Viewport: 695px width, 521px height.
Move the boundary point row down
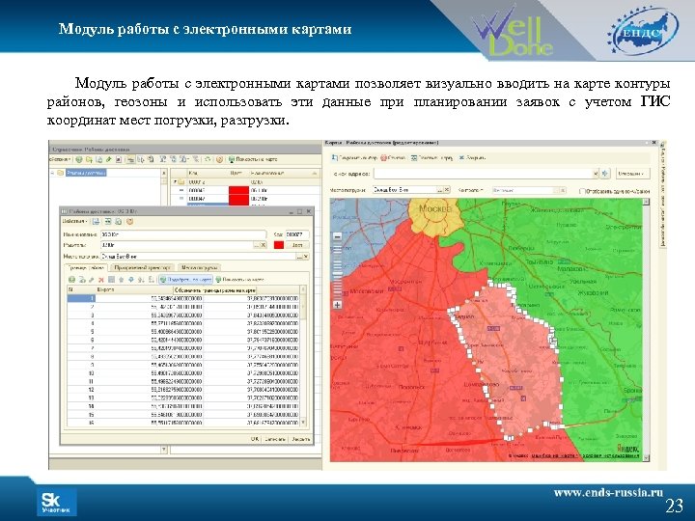tap(131, 280)
